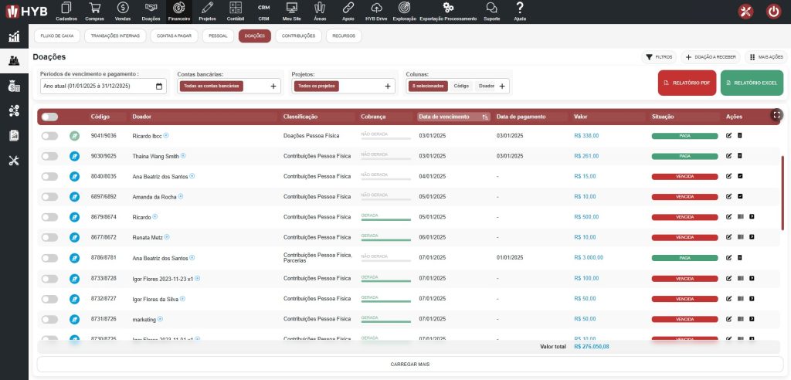Click the fullscreen expand icon on table

(x=776, y=114)
